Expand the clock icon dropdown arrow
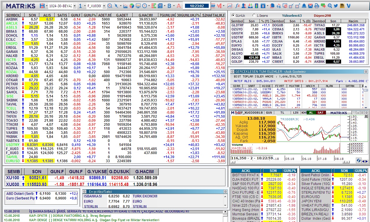Image resolution: width=370 pixels, height=222 pixels. point(149,6)
